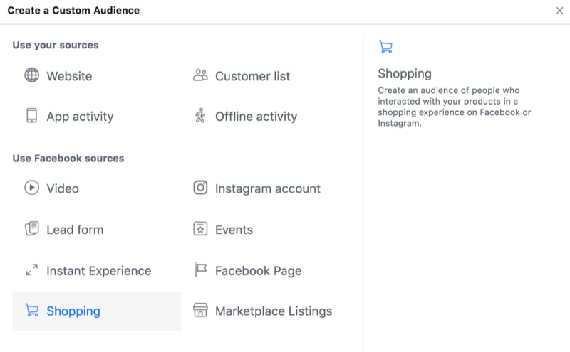The width and height of the screenshot is (570, 352).
Task: Choose the Events source label
Action: coord(234,230)
